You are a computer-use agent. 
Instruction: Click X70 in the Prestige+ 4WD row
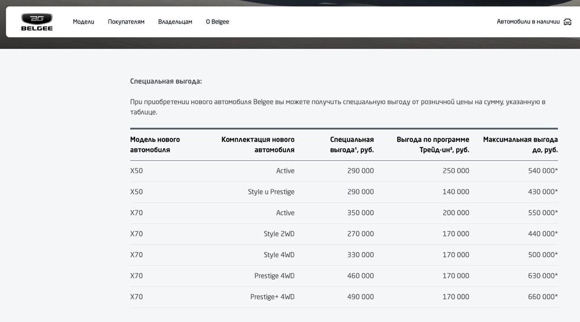[136, 297]
